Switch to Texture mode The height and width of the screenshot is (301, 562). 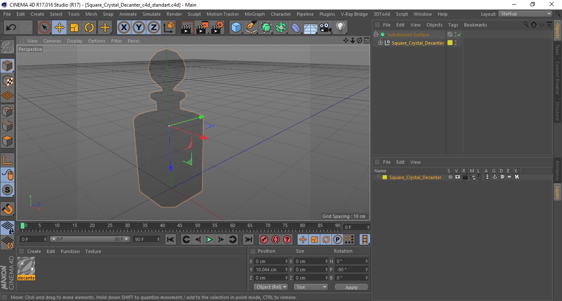pos(7,81)
